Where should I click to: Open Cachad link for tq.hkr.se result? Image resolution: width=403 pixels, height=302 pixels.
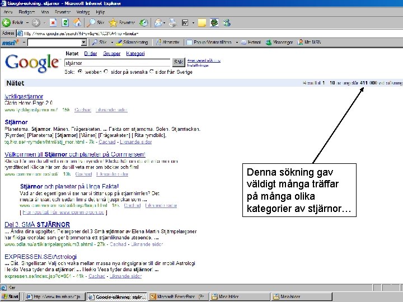107,141
